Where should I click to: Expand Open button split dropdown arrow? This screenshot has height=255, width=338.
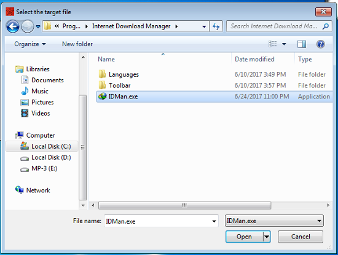[x=267, y=237]
